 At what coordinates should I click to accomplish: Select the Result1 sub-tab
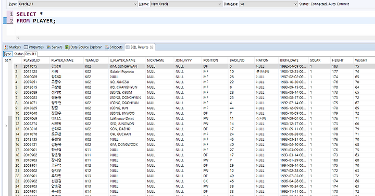click(31, 54)
